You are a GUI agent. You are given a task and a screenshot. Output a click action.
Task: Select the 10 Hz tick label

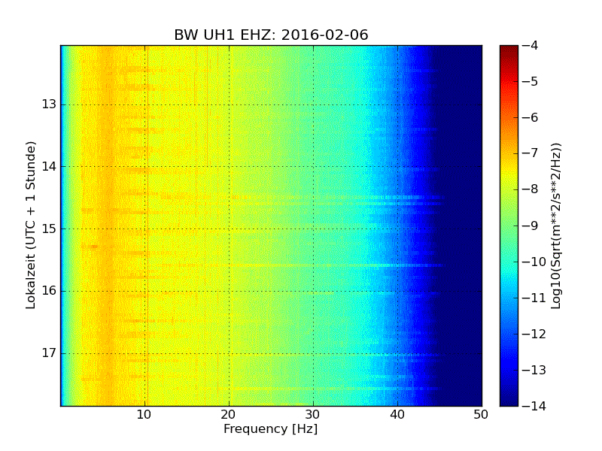pos(144,414)
